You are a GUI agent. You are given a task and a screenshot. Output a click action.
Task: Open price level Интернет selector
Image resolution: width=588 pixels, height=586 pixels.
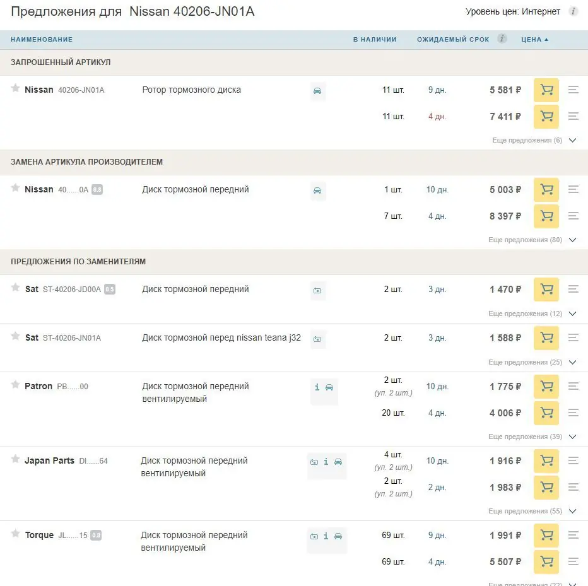541,11
